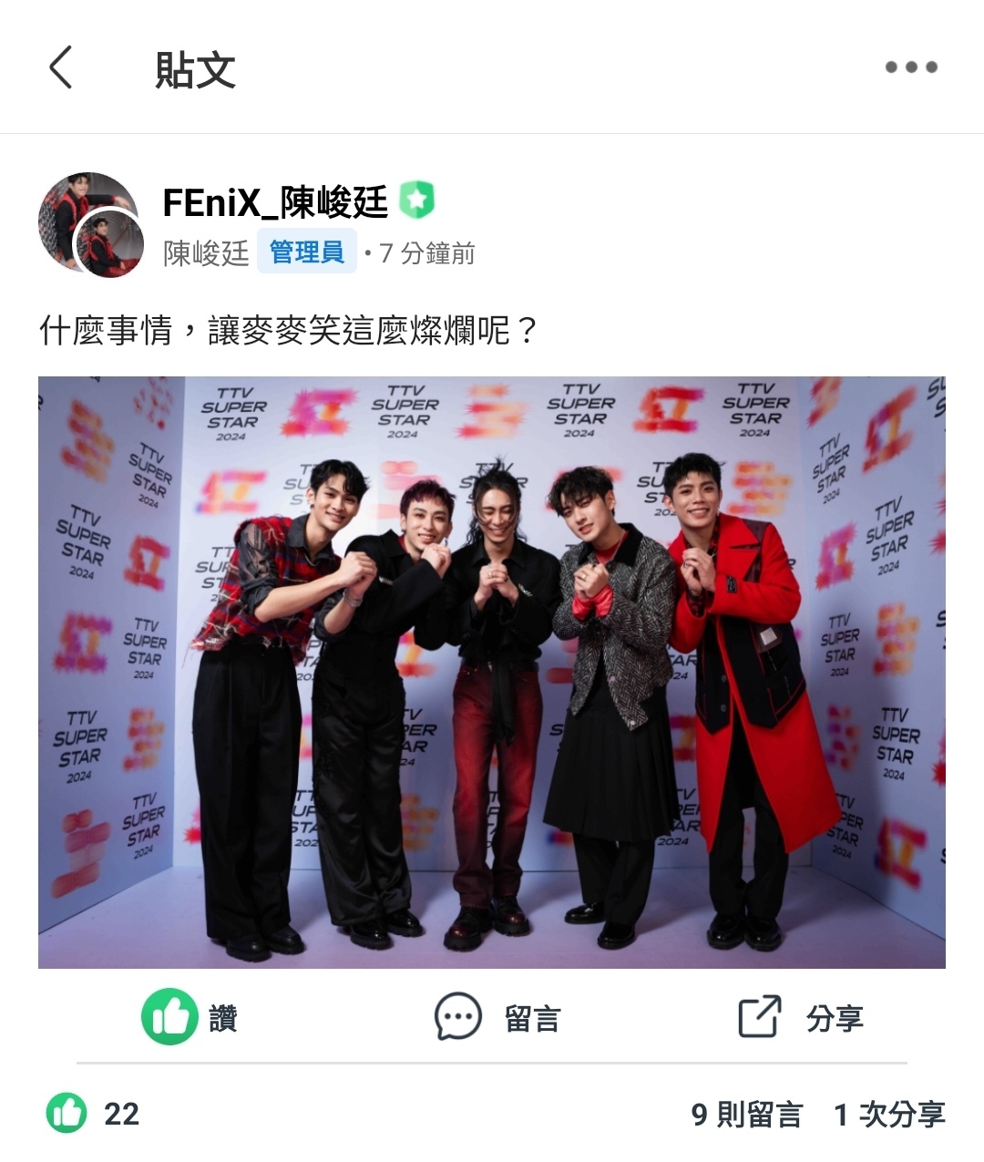Open the TTV Super Star group photo
Viewport: 984px width, 1162px height.
492,672
